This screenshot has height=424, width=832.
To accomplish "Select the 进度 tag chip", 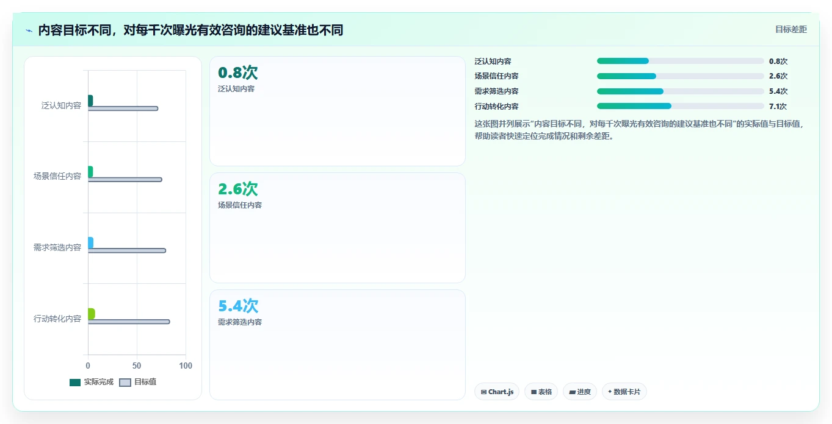I will coord(579,392).
